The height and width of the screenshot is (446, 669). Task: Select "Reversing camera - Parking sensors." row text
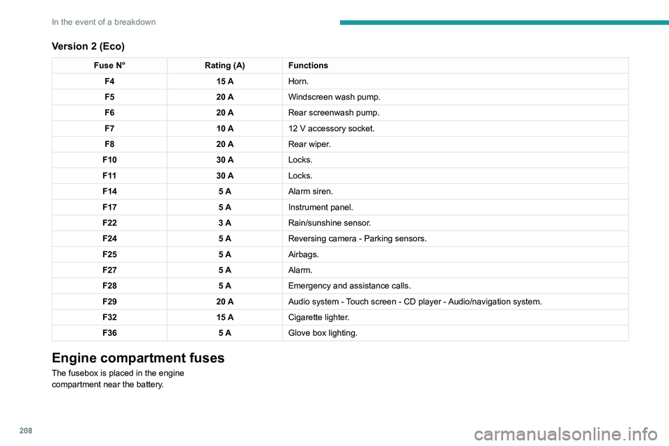pyautogui.click(x=357, y=238)
